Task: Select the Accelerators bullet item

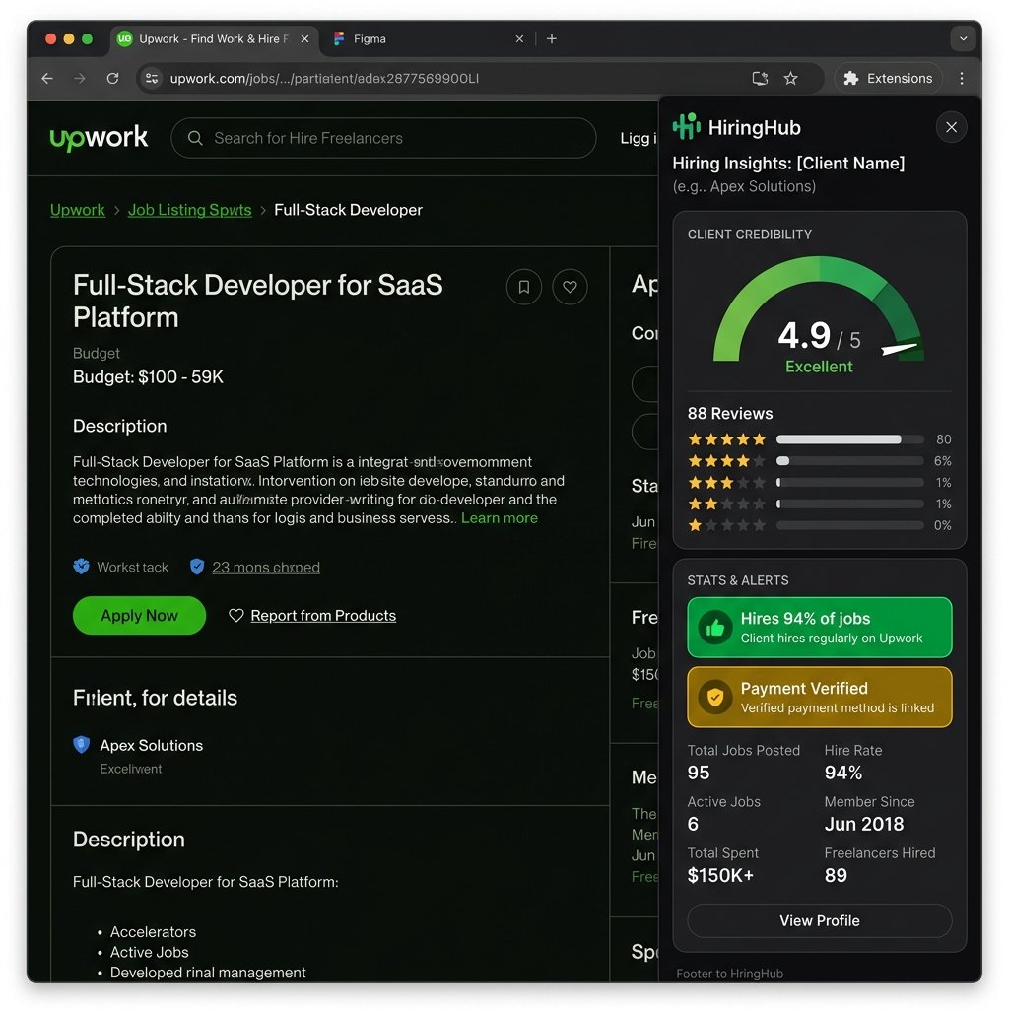Action: click(x=153, y=932)
